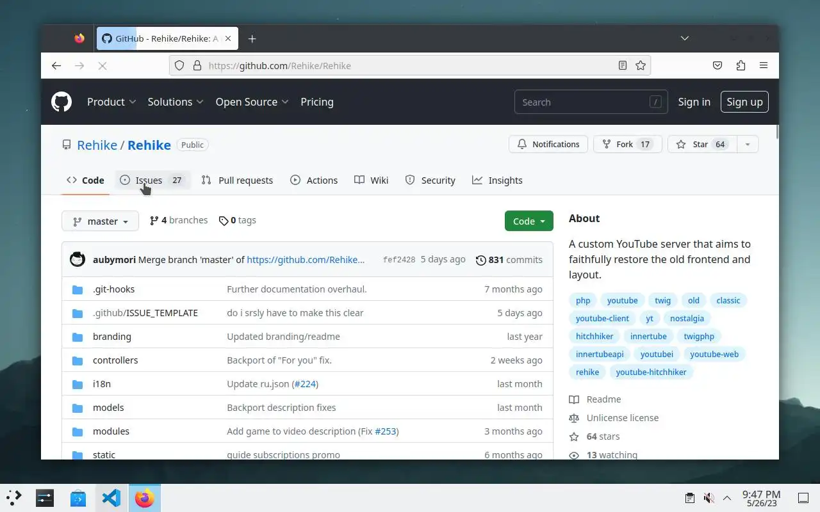Open the i18n folder
Screen dimensions: 820x512
(102, 384)
